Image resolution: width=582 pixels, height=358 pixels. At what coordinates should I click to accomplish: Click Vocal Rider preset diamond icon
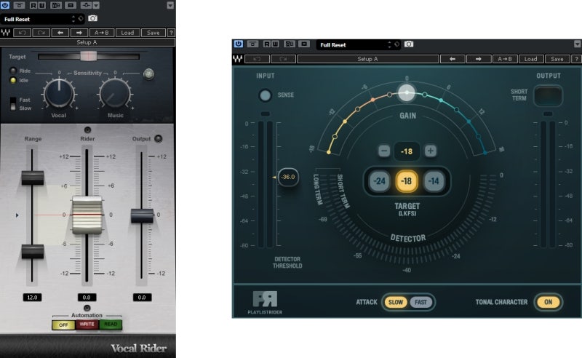click(x=81, y=18)
